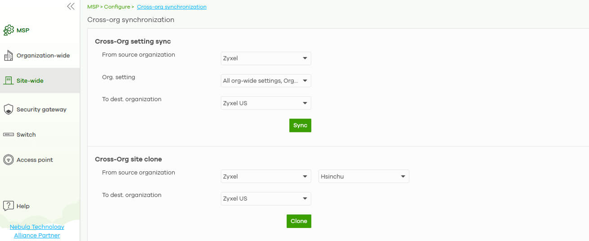Open the MSP menu item
Viewport: 589px width, 241px height.
tap(23, 31)
